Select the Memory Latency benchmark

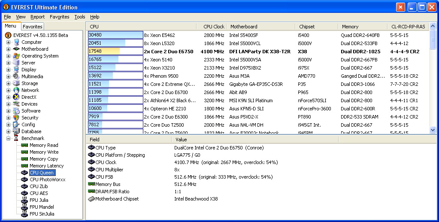click(46, 166)
